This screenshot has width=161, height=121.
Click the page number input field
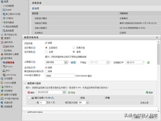[43, 103]
